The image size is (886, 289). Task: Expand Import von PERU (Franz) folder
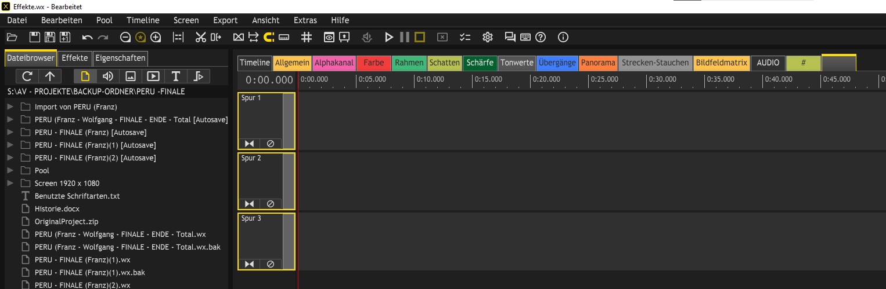click(x=10, y=107)
